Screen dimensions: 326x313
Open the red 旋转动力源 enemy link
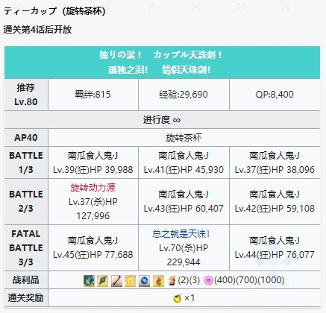coord(93,187)
